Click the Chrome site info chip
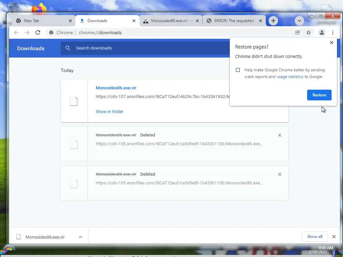343x257 pixels. [x=61, y=32]
